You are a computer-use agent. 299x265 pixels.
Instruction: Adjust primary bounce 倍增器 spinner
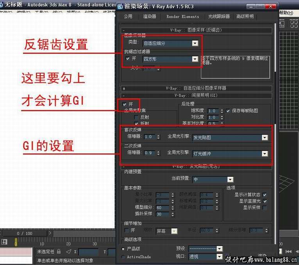[158, 137]
